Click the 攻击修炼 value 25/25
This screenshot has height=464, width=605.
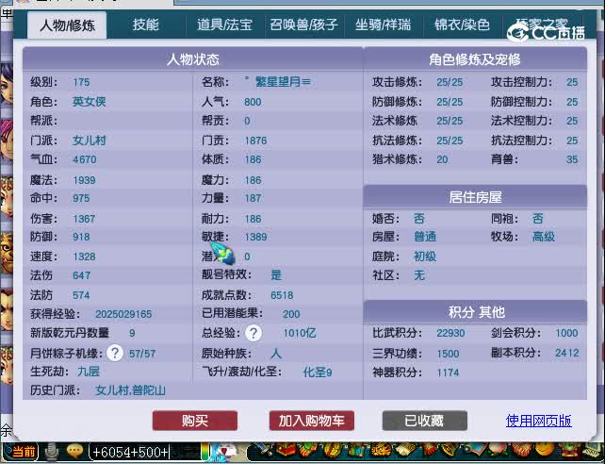click(x=450, y=82)
